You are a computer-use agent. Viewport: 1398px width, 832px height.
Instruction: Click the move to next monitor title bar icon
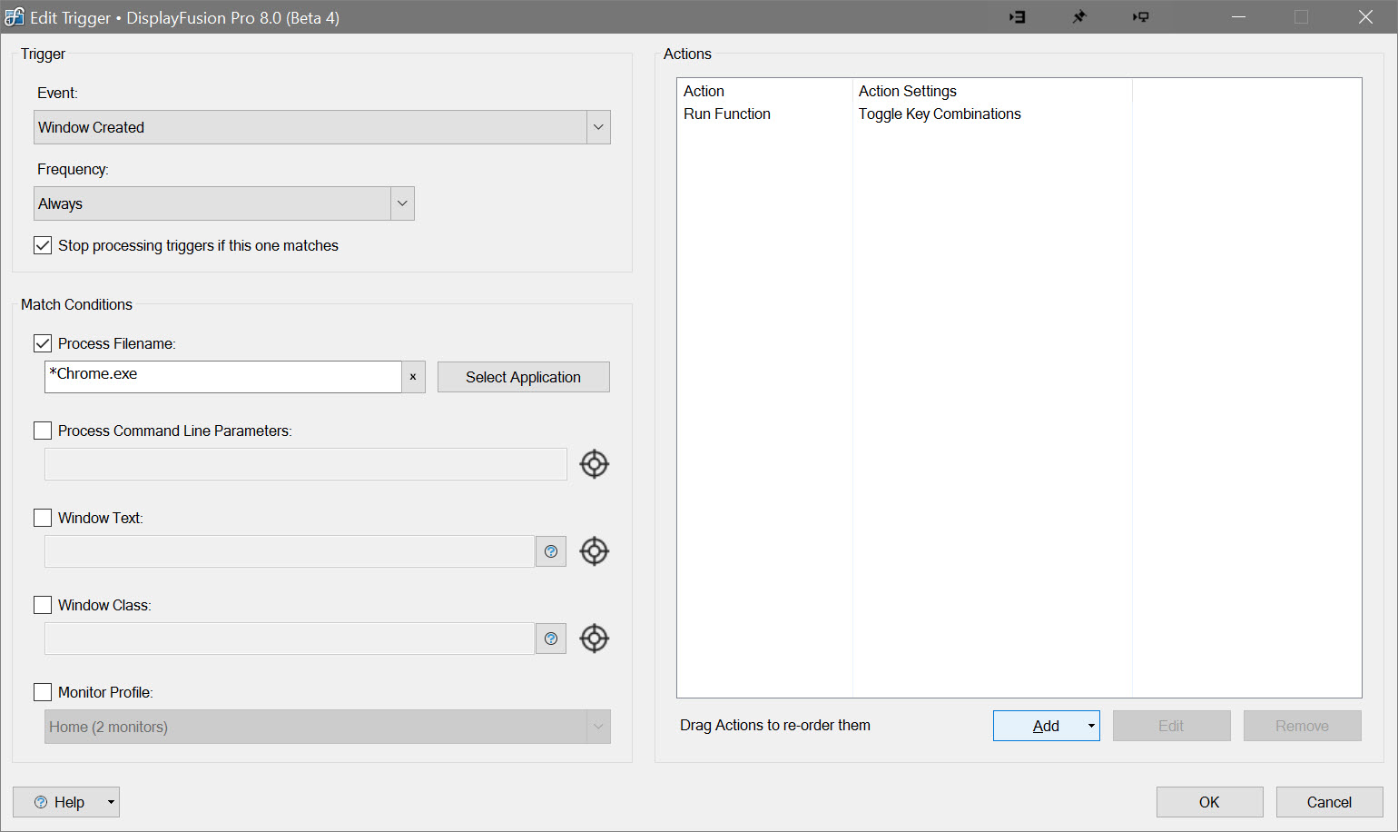pyautogui.click(x=1140, y=17)
